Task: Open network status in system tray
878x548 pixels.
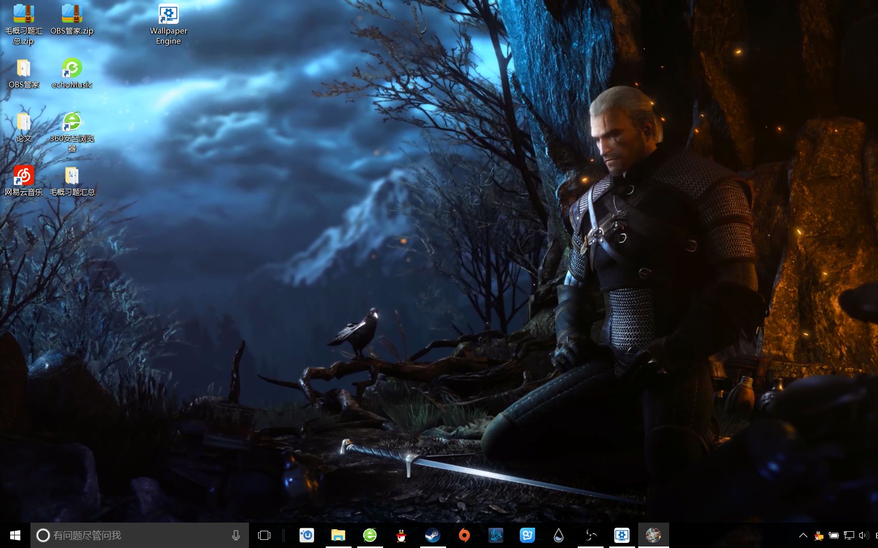Action: [849, 535]
